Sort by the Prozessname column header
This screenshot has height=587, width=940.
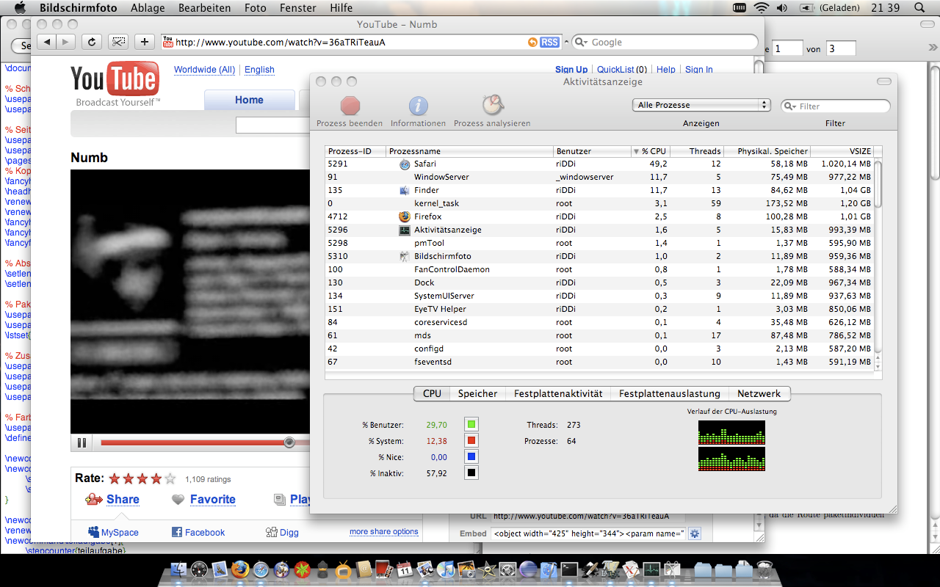tap(470, 151)
